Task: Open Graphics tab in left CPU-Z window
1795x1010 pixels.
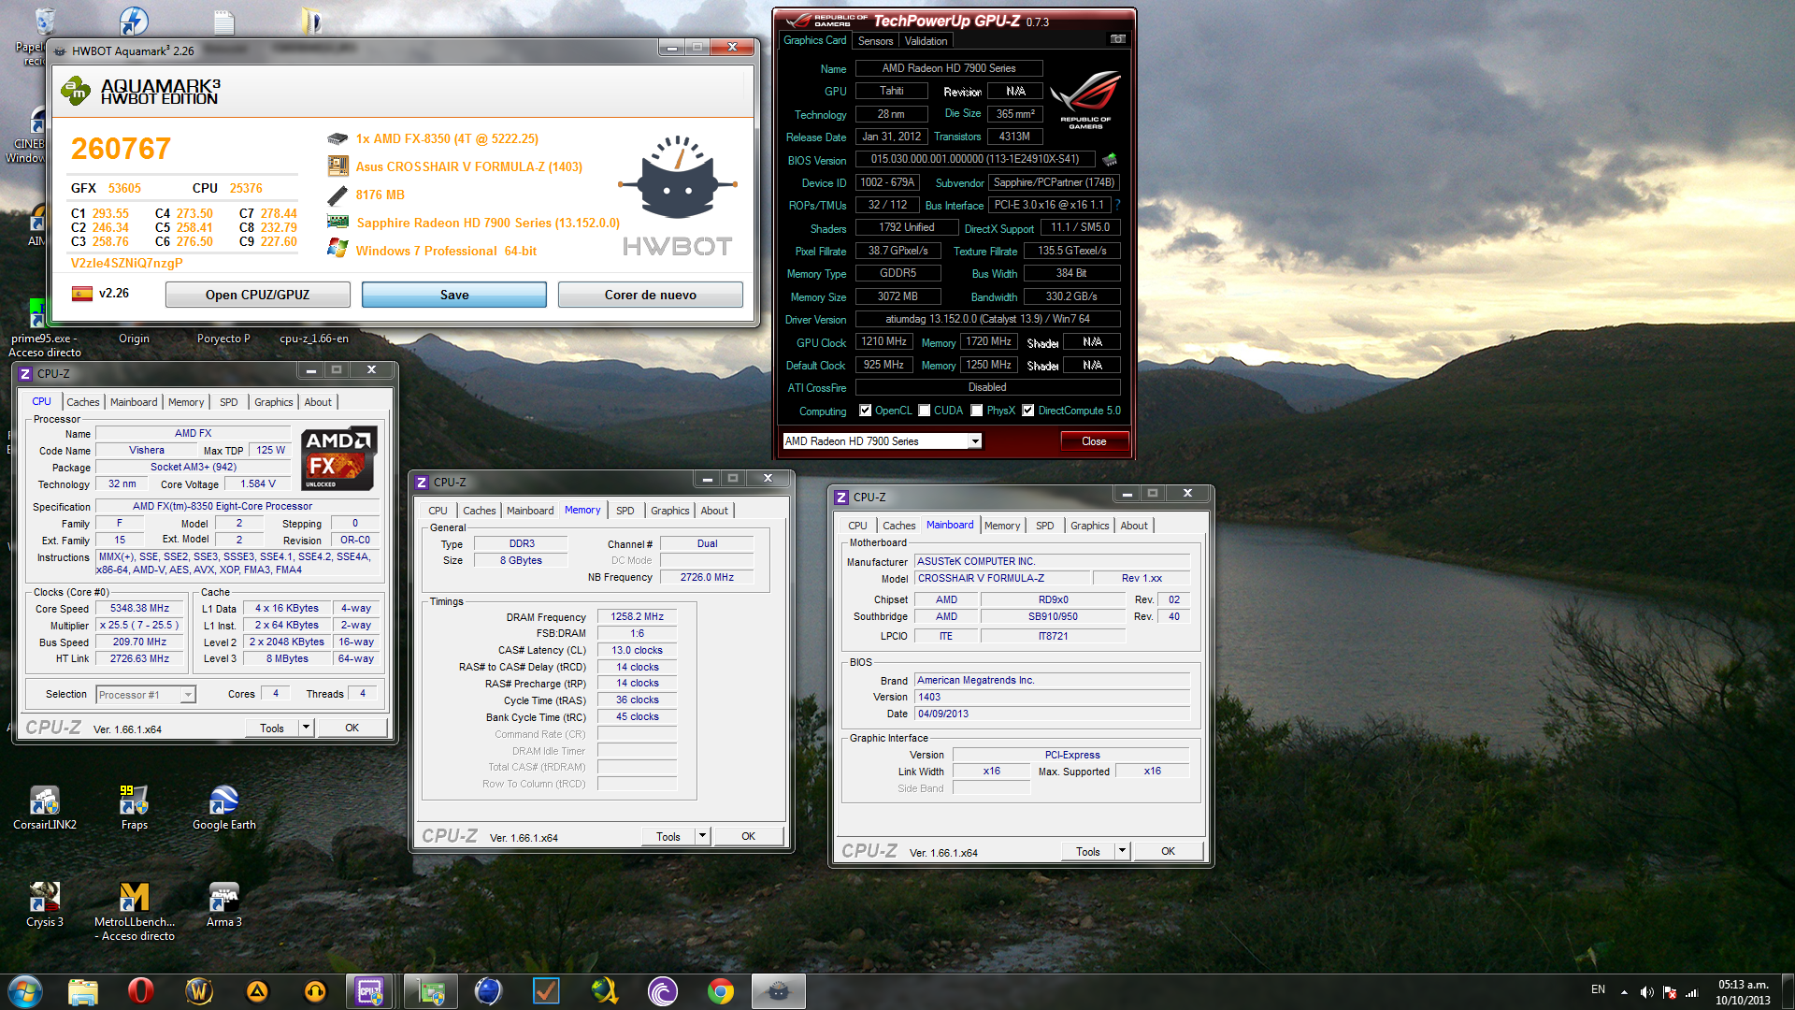Action: point(273,402)
